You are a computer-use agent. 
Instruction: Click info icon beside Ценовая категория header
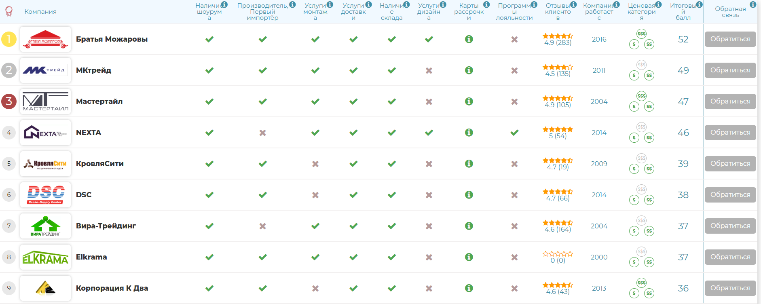tap(658, 4)
